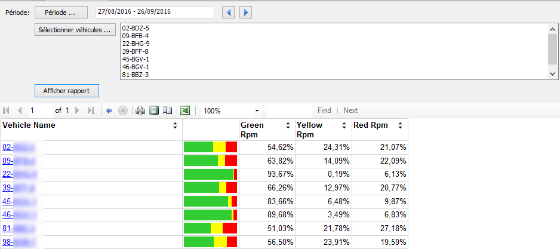Image resolution: width=560 pixels, height=252 pixels.
Task: Sort by Red Rpm column
Action: [x=400, y=125]
